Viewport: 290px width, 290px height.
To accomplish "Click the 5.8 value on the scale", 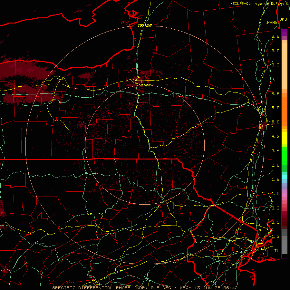I will point(275,108).
